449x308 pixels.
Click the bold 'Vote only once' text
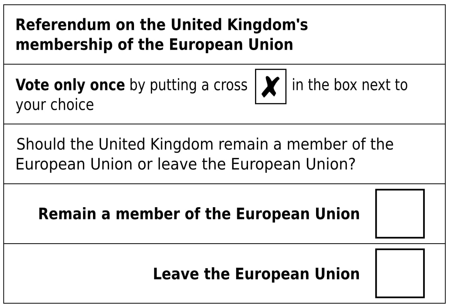pos(70,85)
